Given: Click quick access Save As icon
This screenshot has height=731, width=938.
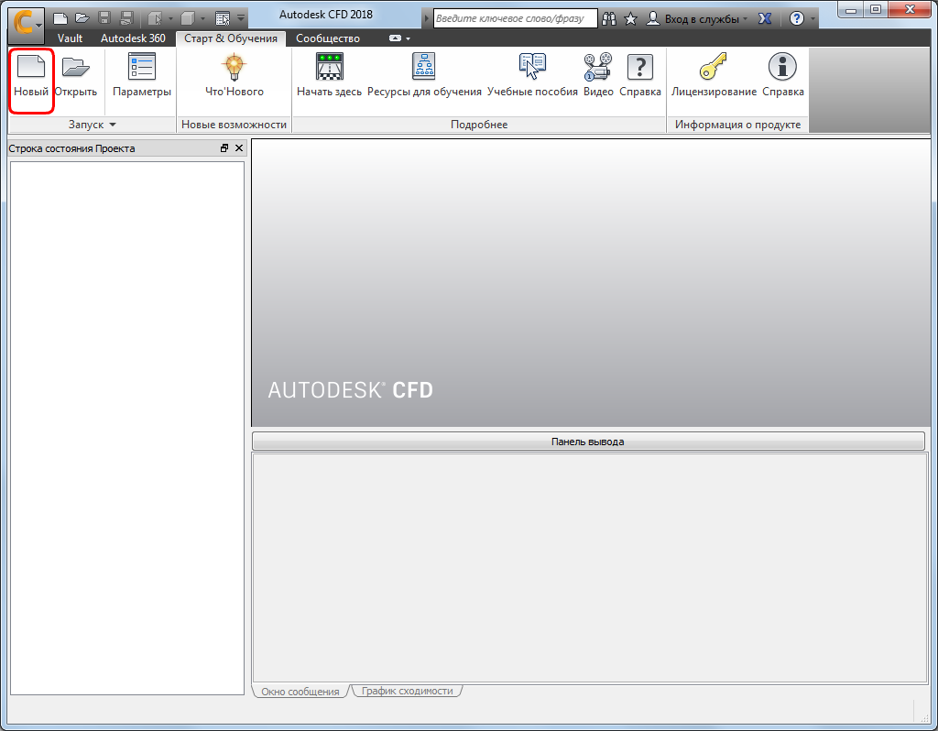Looking at the screenshot, I should tap(125, 18).
